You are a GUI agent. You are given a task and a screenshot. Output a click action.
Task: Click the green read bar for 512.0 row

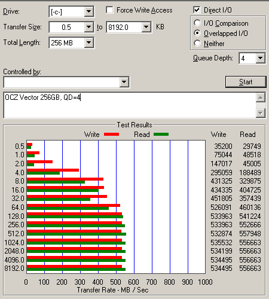click(x=77, y=234)
